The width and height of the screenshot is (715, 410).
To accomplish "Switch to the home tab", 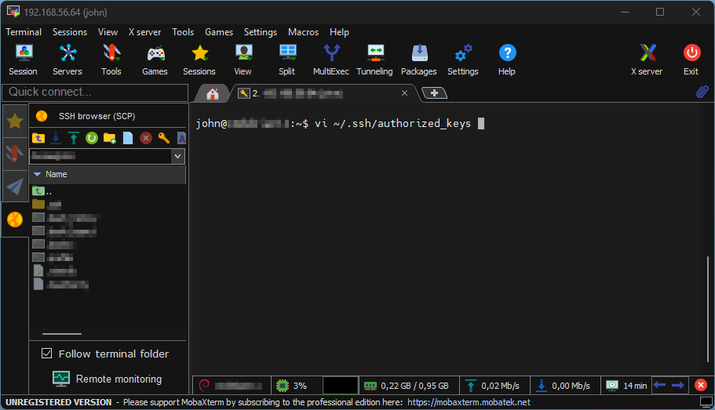I will tap(213, 94).
